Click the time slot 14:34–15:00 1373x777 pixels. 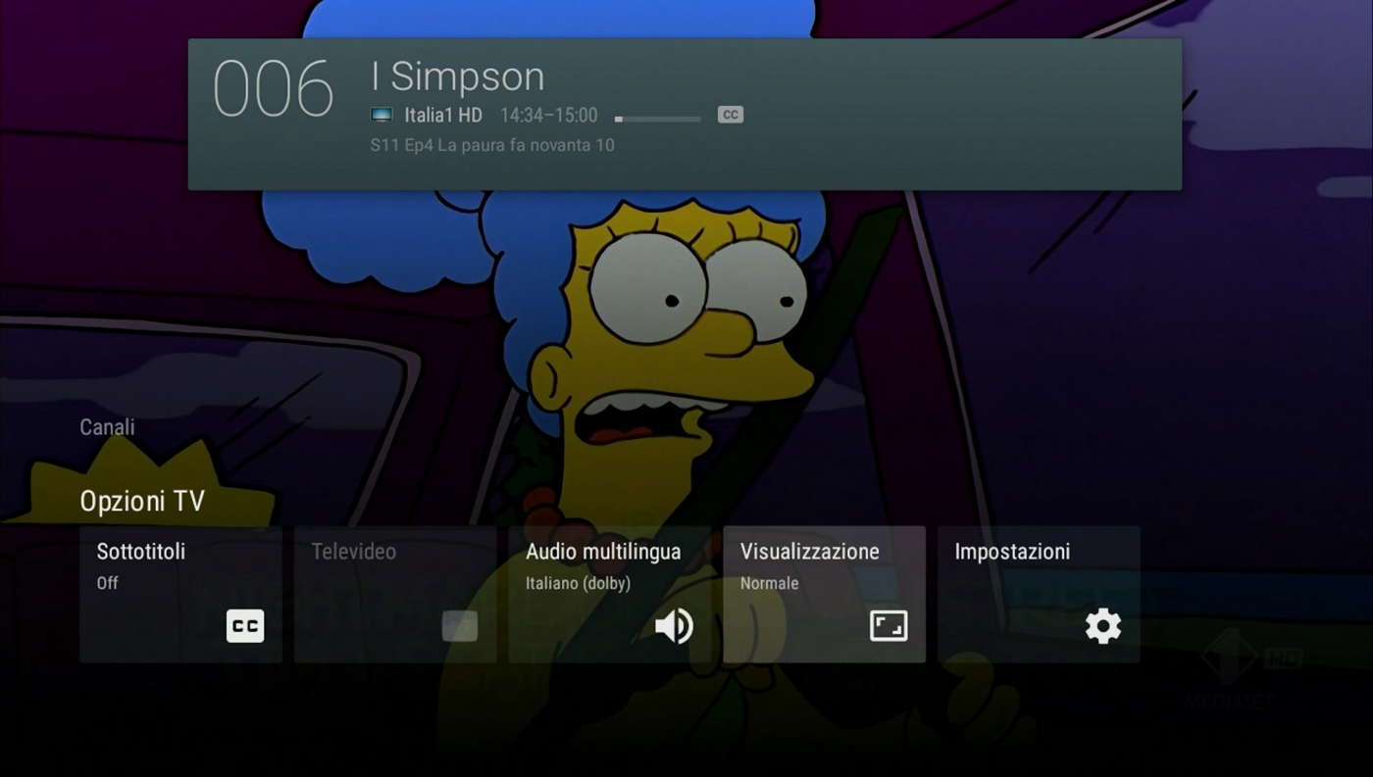[x=549, y=115]
